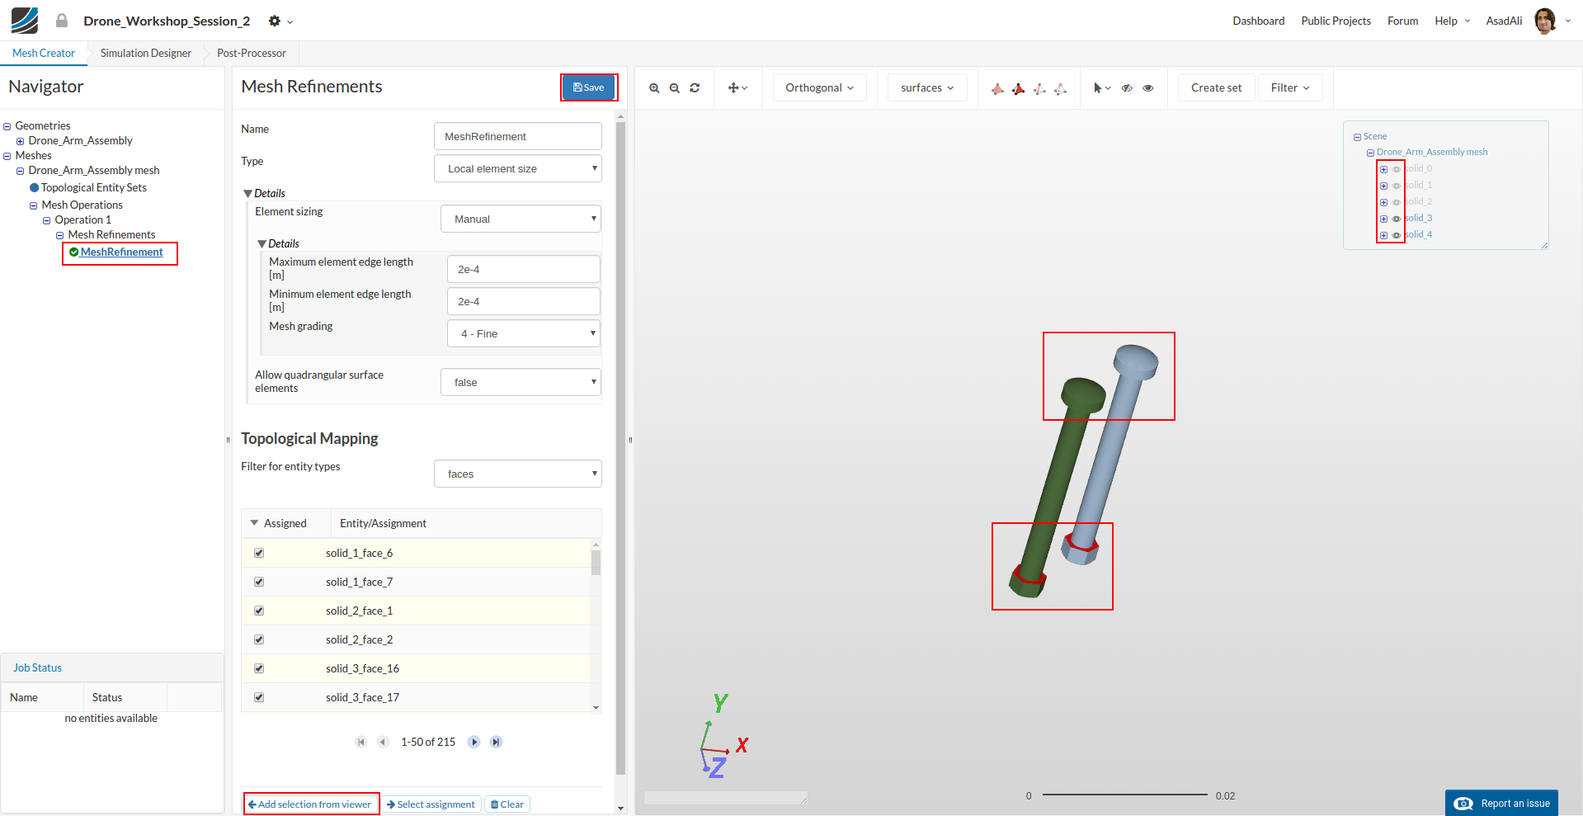Uncheck the solid_2_face_1 checkbox
This screenshot has height=816, width=1583.
[x=259, y=611]
